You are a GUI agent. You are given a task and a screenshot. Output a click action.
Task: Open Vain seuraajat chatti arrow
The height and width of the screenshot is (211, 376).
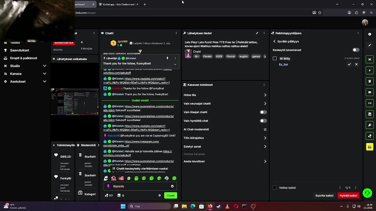(265, 103)
